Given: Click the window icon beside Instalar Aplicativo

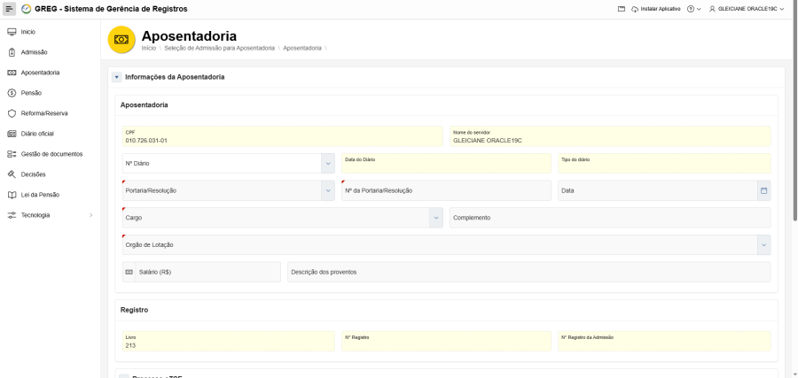Looking at the screenshot, I should 622,9.
